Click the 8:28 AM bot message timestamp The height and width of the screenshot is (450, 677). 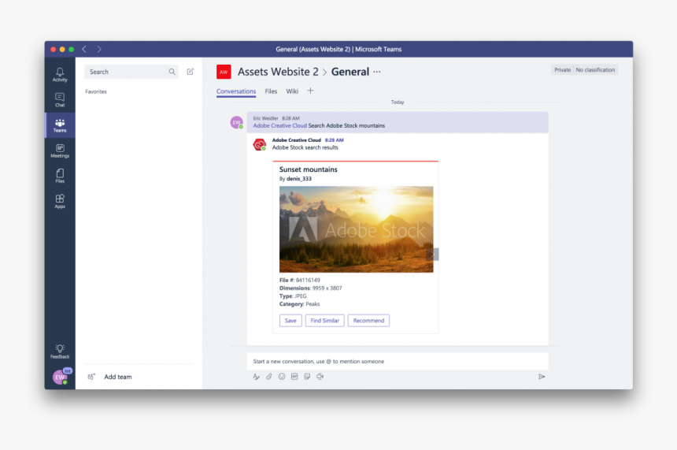(335, 140)
